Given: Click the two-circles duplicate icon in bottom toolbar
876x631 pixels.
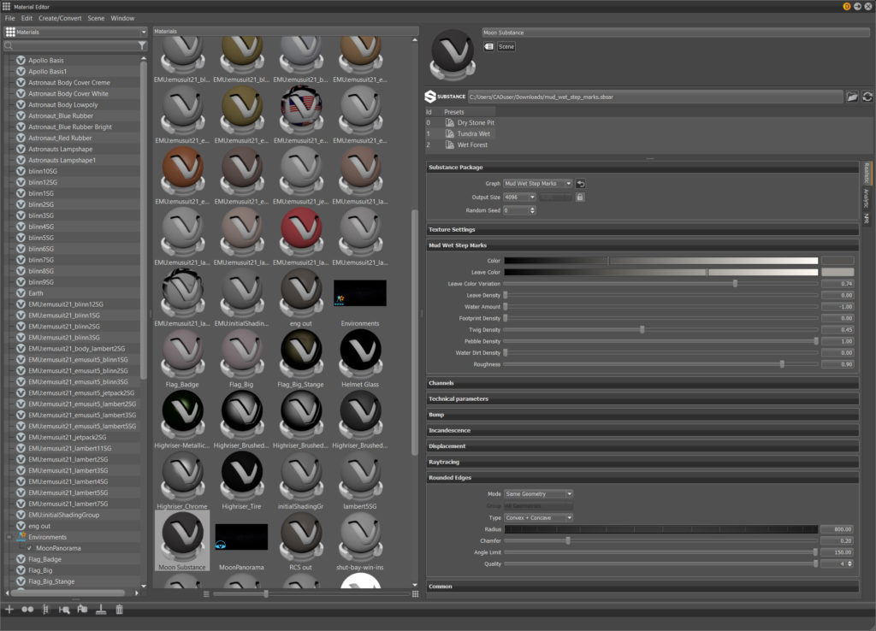Looking at the screenshot, I should click(27, 610).
